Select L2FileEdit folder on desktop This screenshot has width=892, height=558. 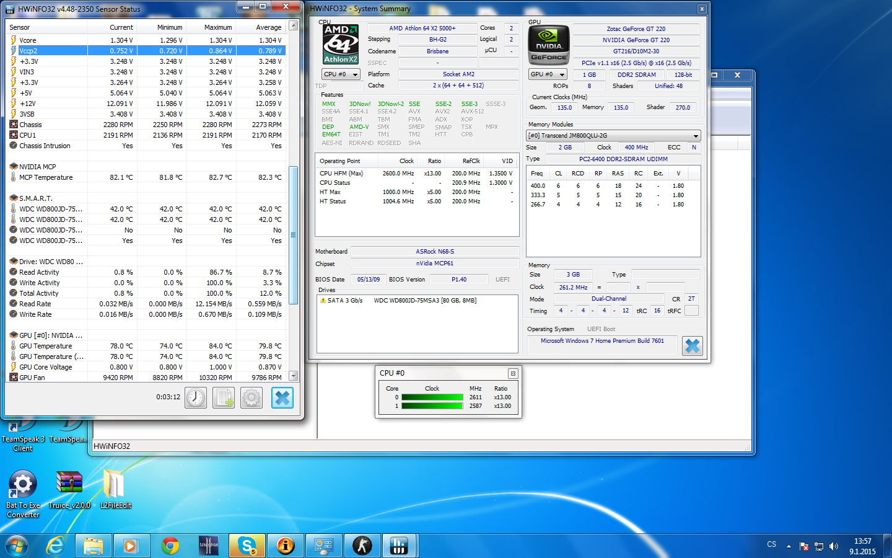click(x=115, y=490)
